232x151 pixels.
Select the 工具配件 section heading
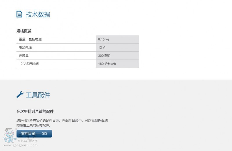[38, 95]
